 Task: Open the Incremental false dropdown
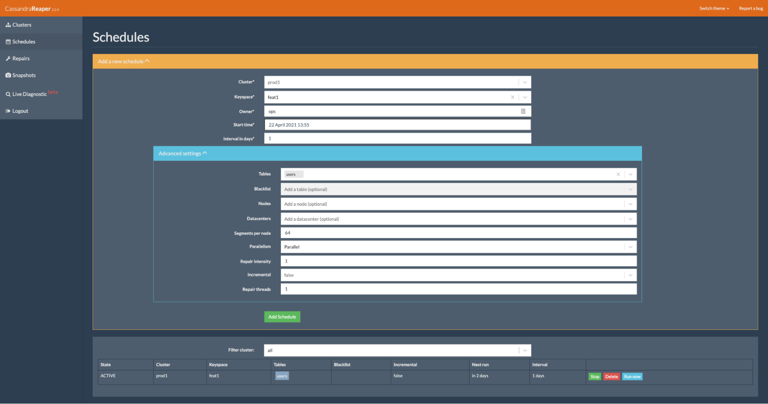[630, 275]
